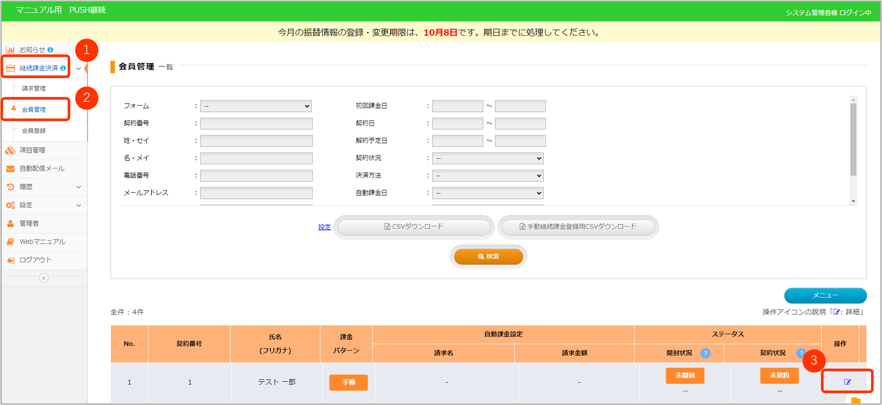Select 請求管理 in the submenu

point(34,89)
